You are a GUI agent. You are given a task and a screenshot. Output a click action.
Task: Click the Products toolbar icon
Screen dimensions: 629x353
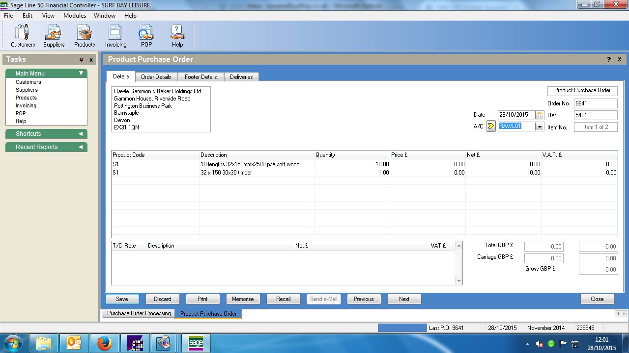click(85, 36)
